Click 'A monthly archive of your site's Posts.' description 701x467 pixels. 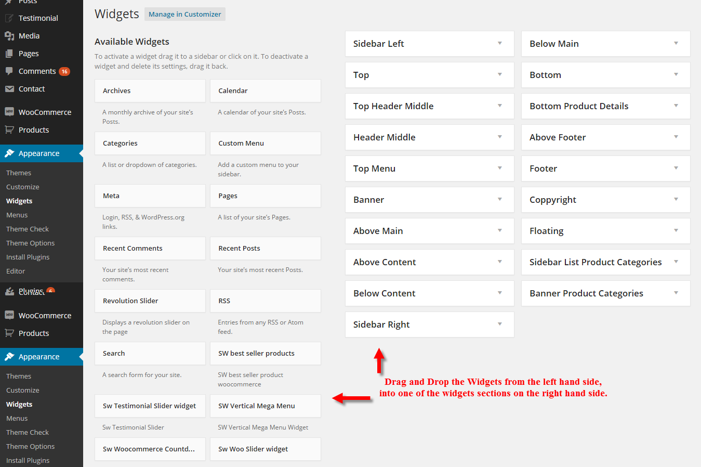point(148,117)
